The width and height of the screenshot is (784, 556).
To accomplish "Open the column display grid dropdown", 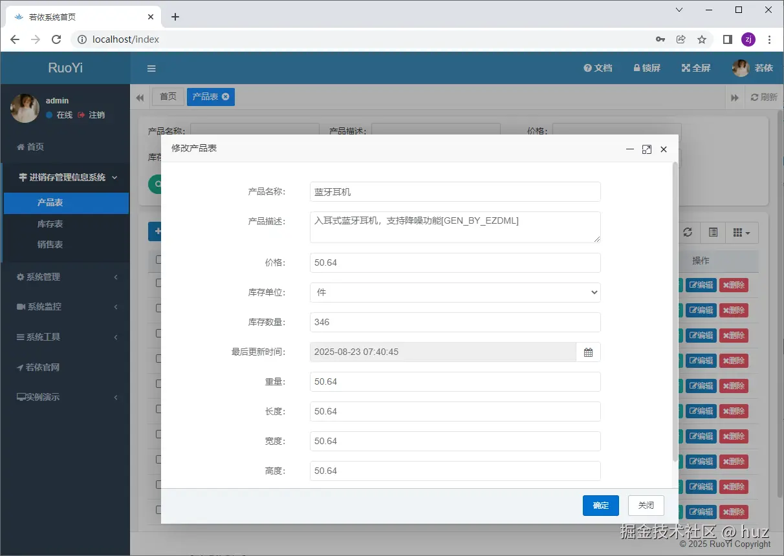I will click(741, 232).
